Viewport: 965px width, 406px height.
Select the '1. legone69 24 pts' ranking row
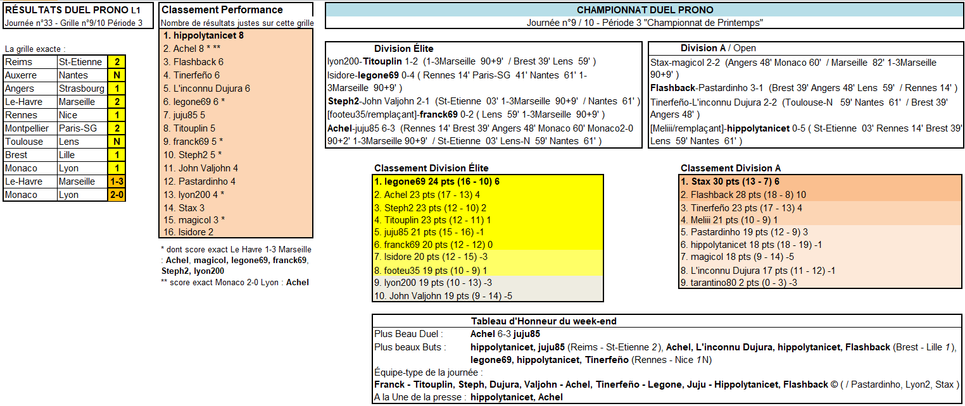click(438, 181)
